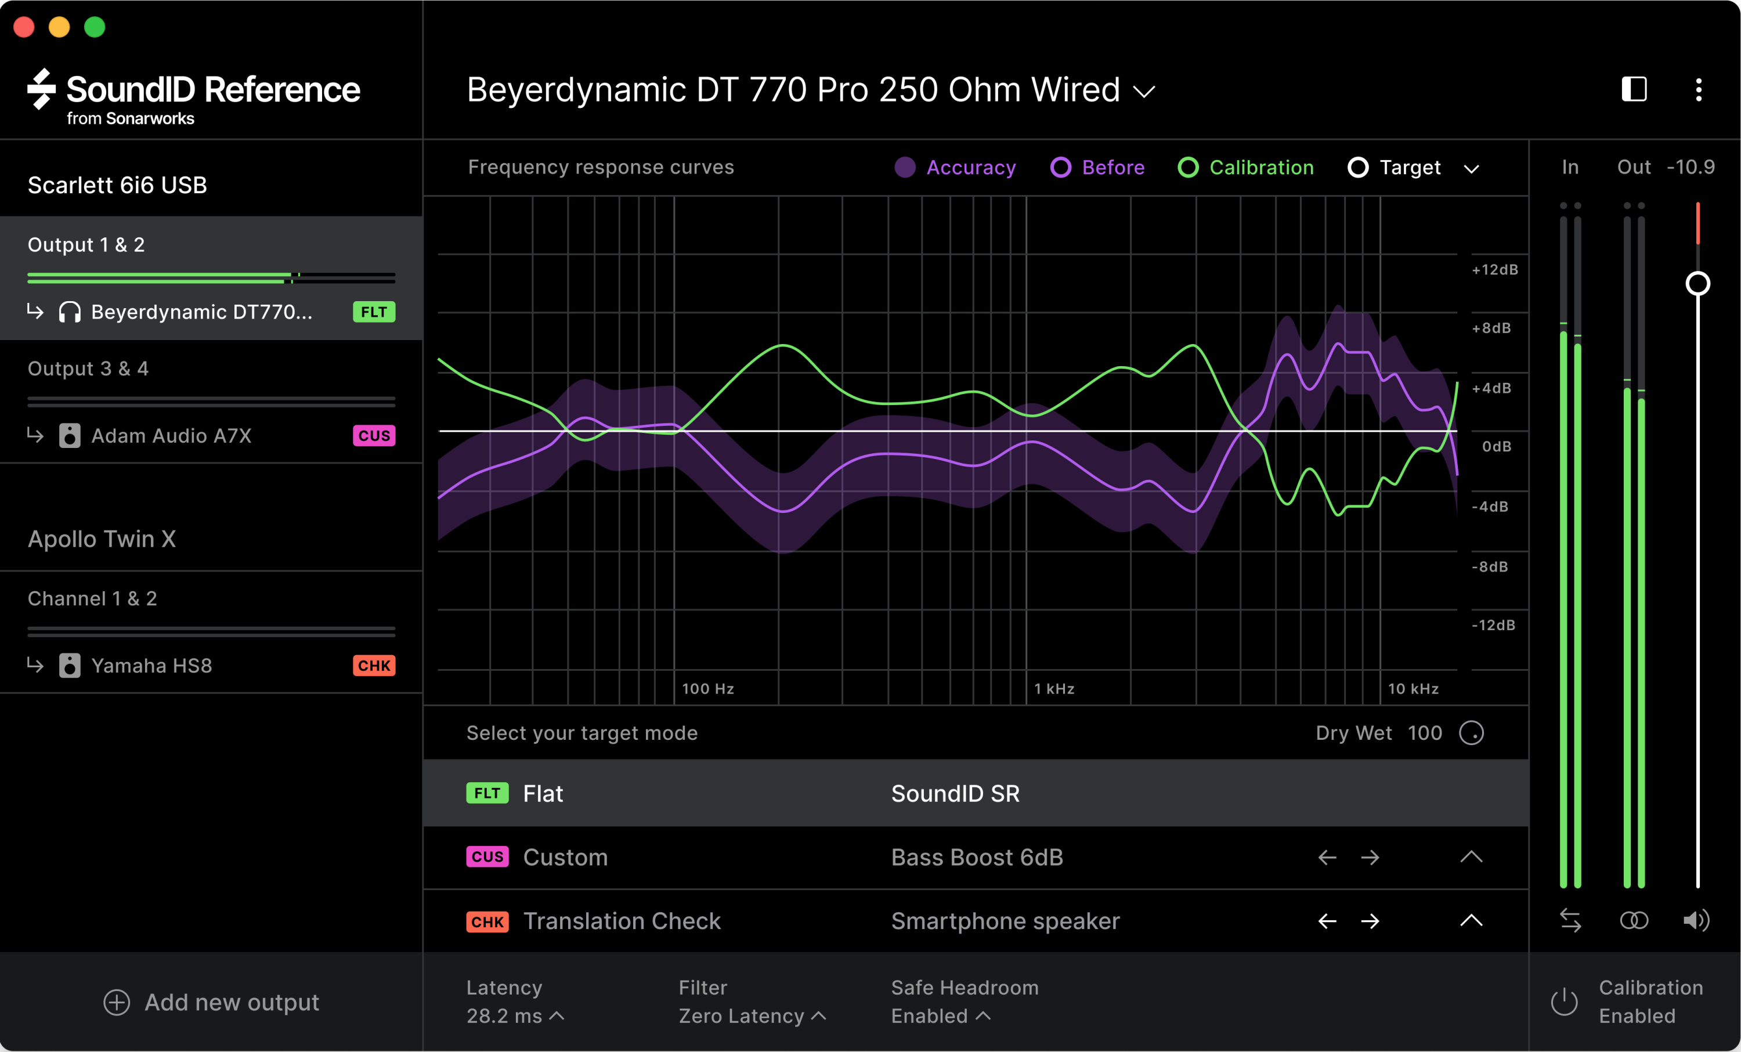
Task: Open the Beyerdynamic DT 770 Pro device dropdown
Action: pos(1144,91)
